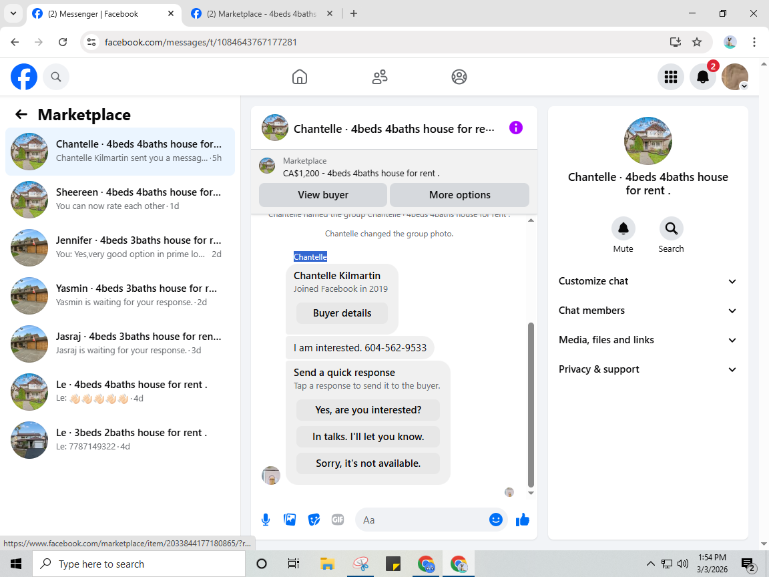Open Yasmin 4beds 3baths conversation
Viewport: 769px width, 577px height.
(120, 295)
